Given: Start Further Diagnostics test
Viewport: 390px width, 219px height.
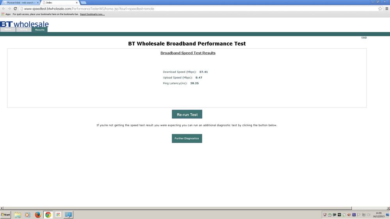Looking at the screenshot, I should (x=187, y=138).
